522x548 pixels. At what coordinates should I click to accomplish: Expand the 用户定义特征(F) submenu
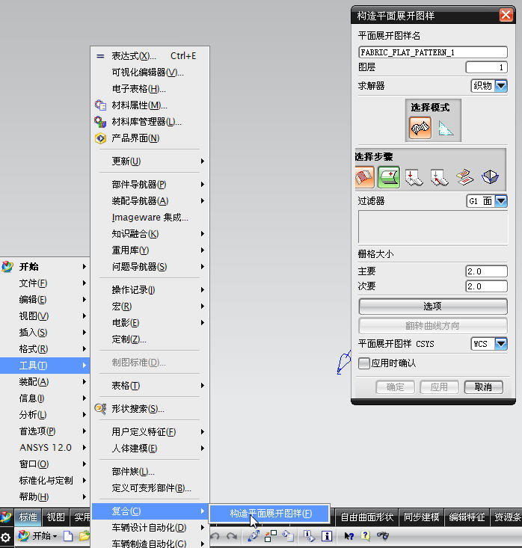150,431
